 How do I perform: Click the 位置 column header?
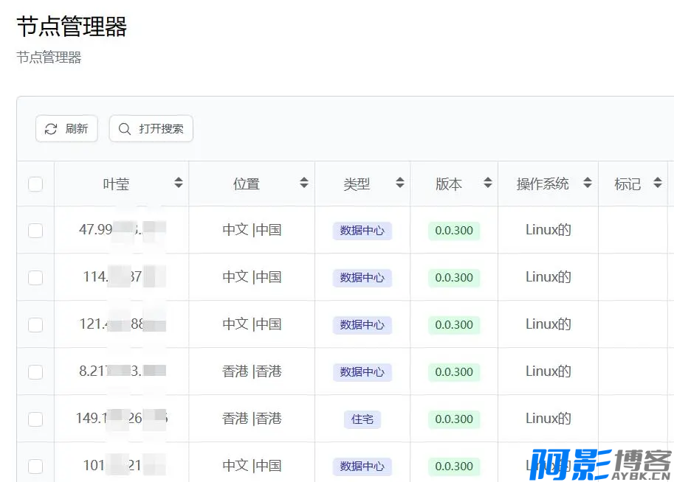(247, 184)
